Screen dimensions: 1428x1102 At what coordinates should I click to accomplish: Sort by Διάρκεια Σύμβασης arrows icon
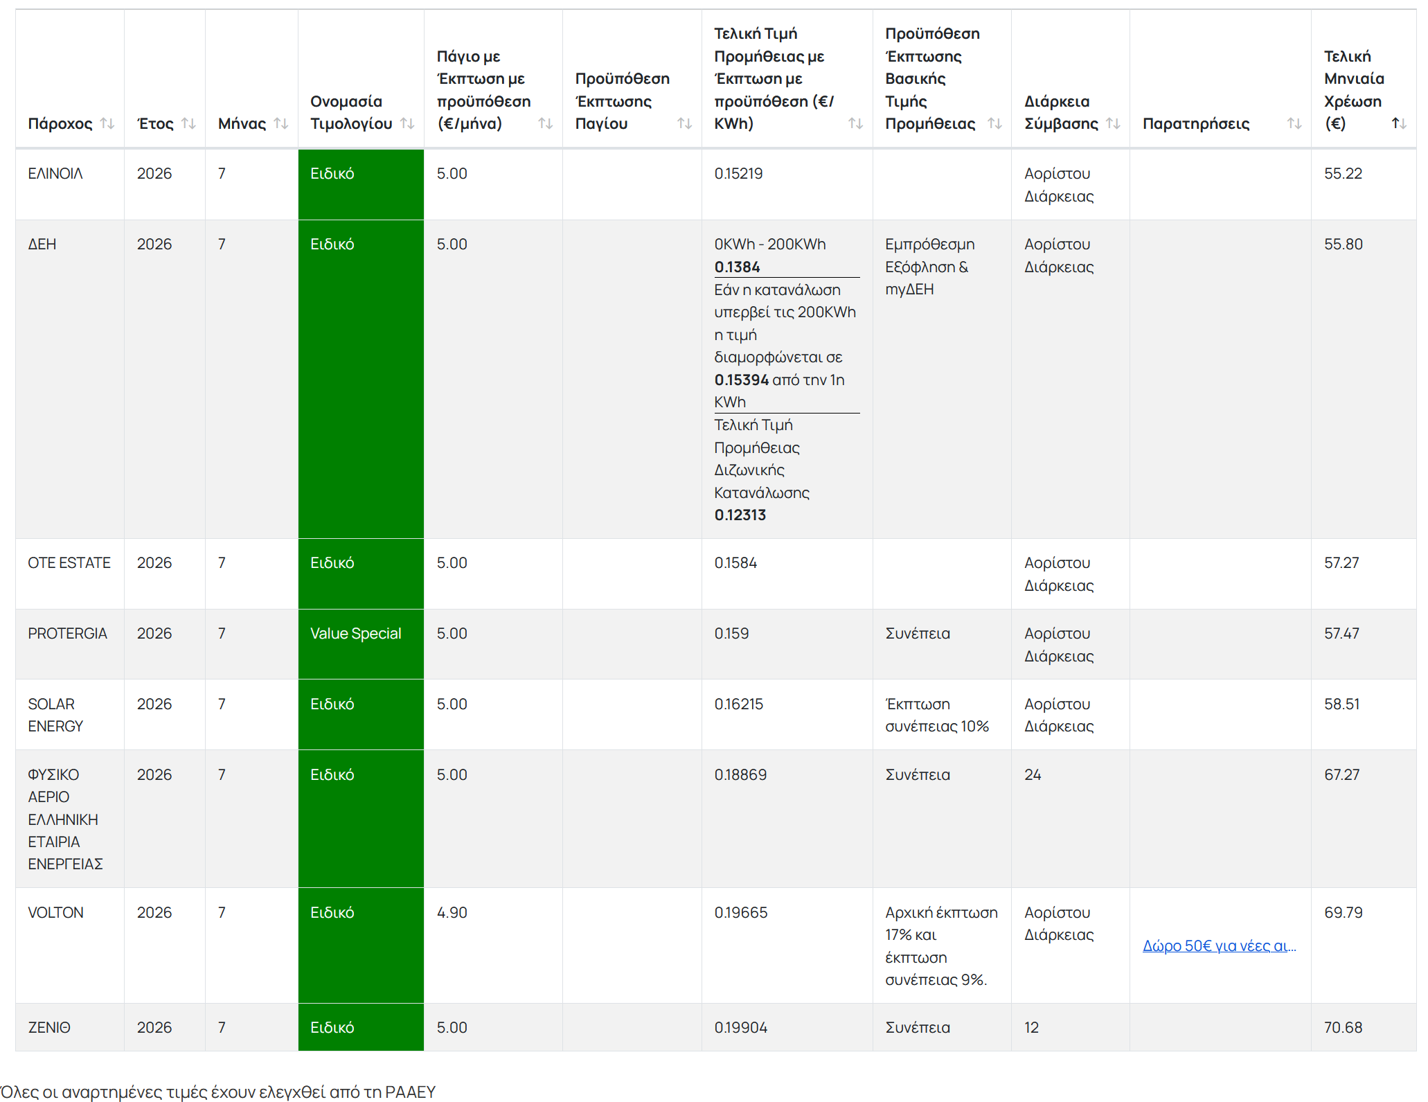pyautogui.click(x=1113, y=123)
